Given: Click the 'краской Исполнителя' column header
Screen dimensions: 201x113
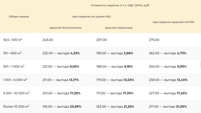Looking at the screenshot, I should pos(65,28).
